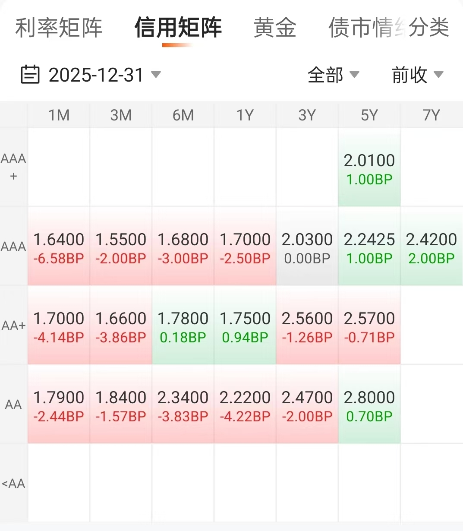Select the 信用矩阵 tab
The image size is (463, 531).
tap(178, 28)
